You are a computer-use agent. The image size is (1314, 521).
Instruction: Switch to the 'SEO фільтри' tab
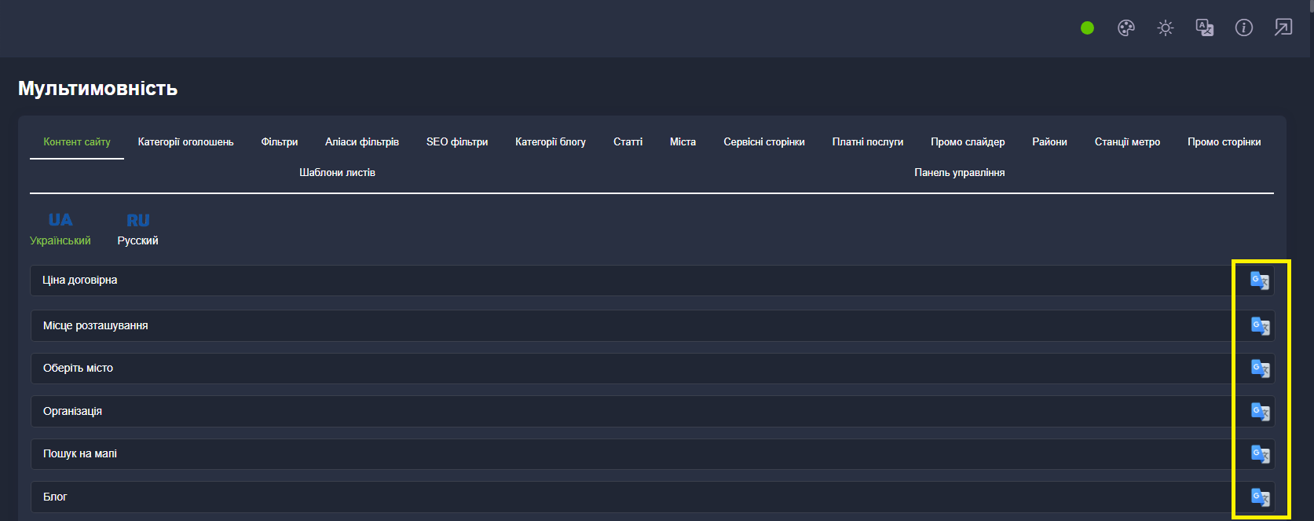pos(457,142)
